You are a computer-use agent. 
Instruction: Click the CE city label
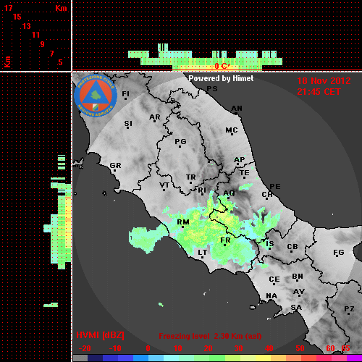pos(274,279)
